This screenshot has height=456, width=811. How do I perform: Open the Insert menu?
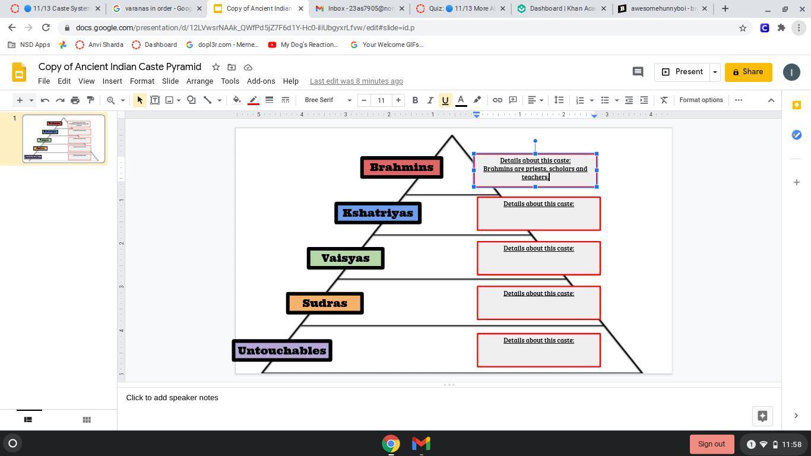[112, 81]
